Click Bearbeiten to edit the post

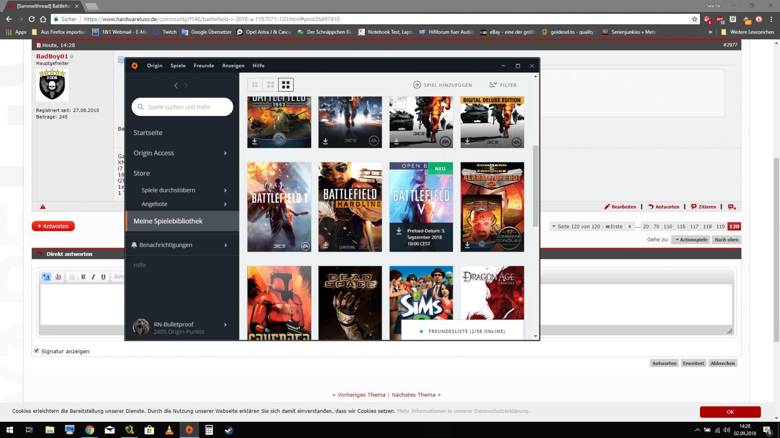[620, 207]
